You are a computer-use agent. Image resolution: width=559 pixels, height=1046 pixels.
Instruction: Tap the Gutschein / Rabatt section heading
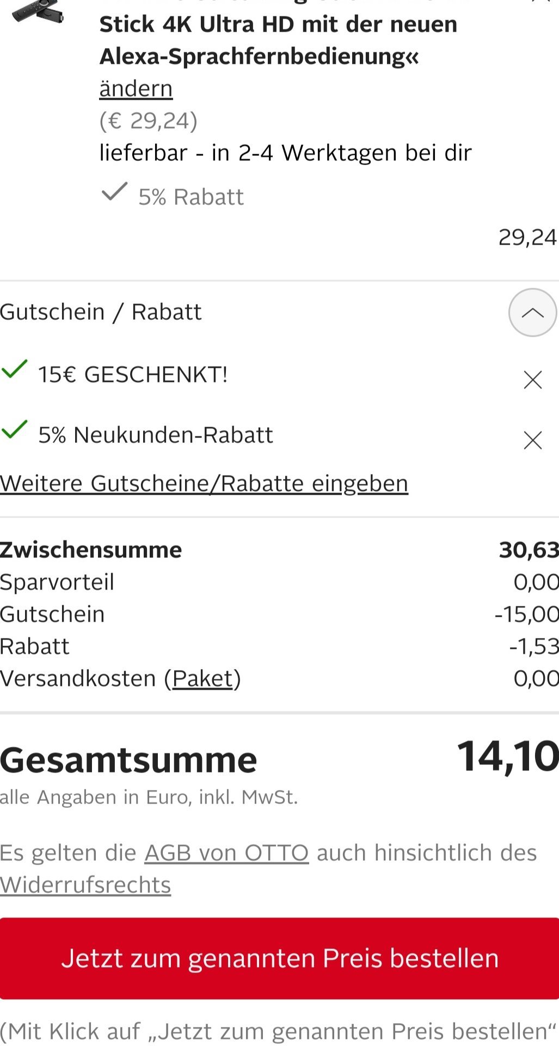pos(101,312)
